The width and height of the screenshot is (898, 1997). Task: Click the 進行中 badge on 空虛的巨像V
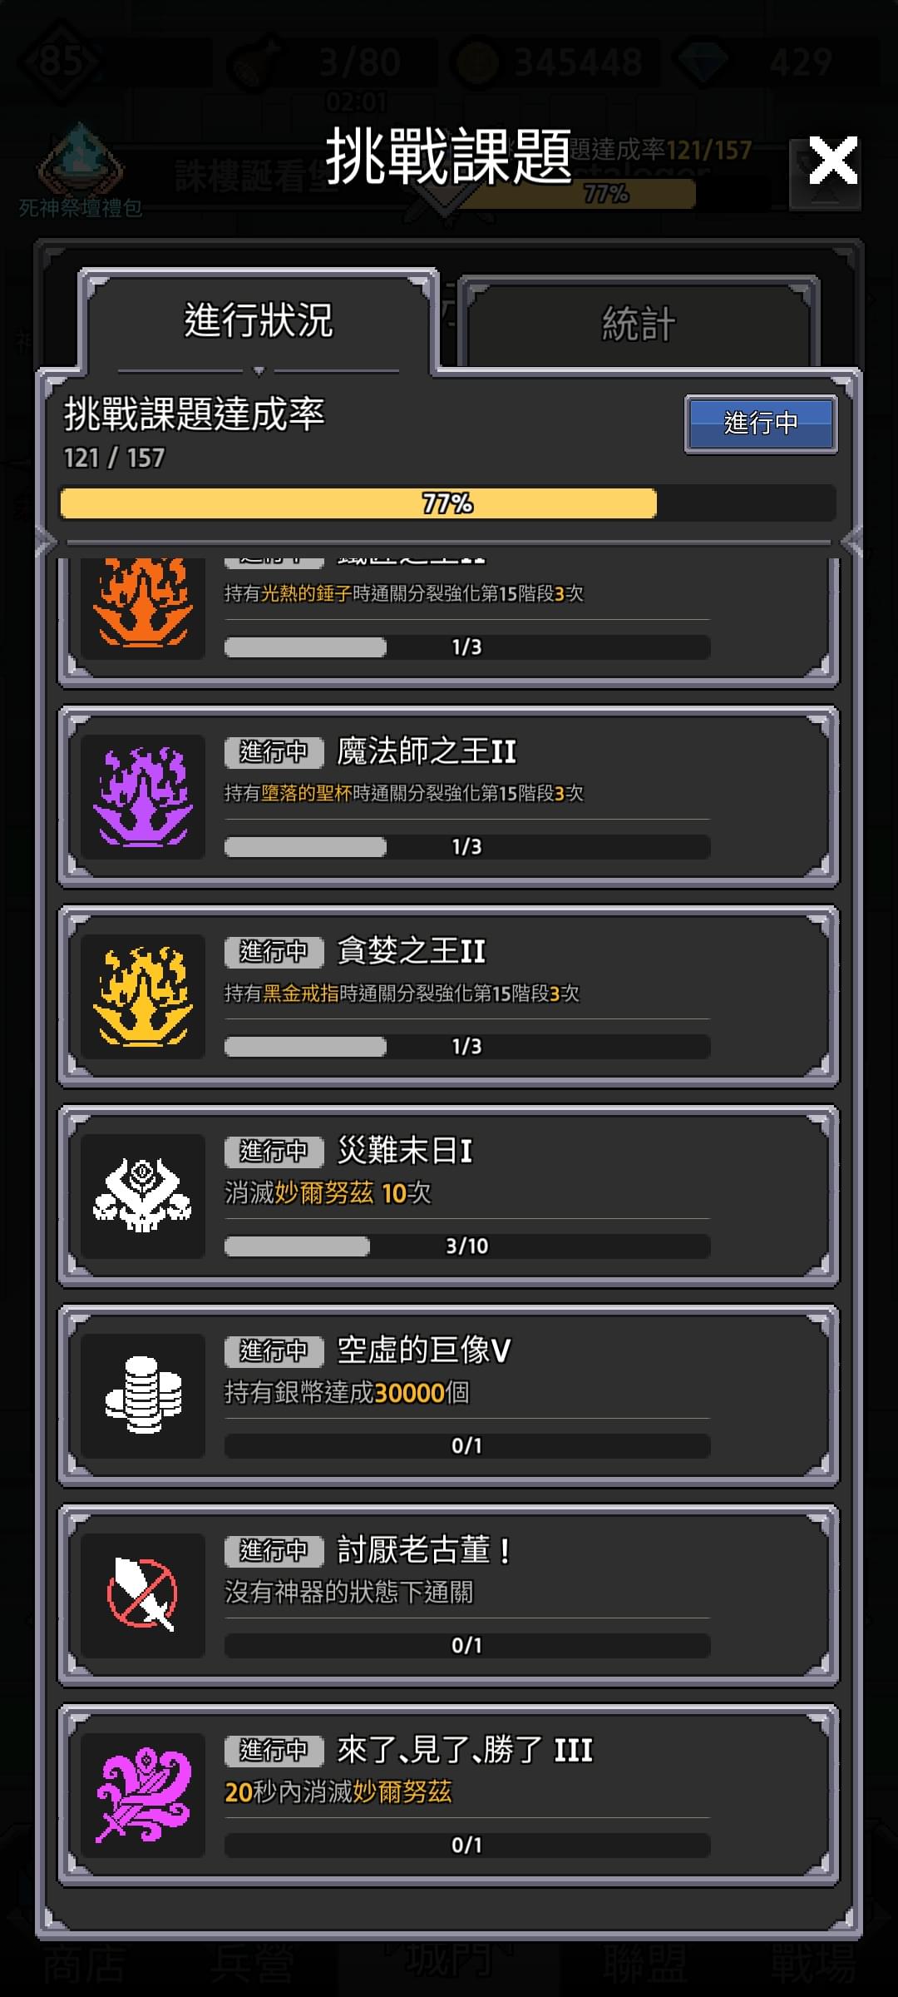[274, 1350]
